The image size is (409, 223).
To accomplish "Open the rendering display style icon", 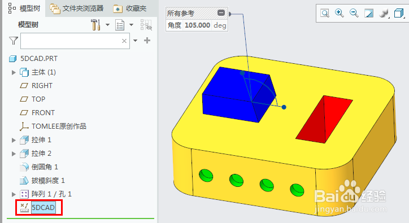I will [x=384, y=13].
